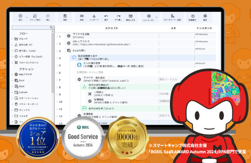Viewport: 251px width, 163px height.
Task: Start ステップ実行 step execution
Action: (35, 16)
